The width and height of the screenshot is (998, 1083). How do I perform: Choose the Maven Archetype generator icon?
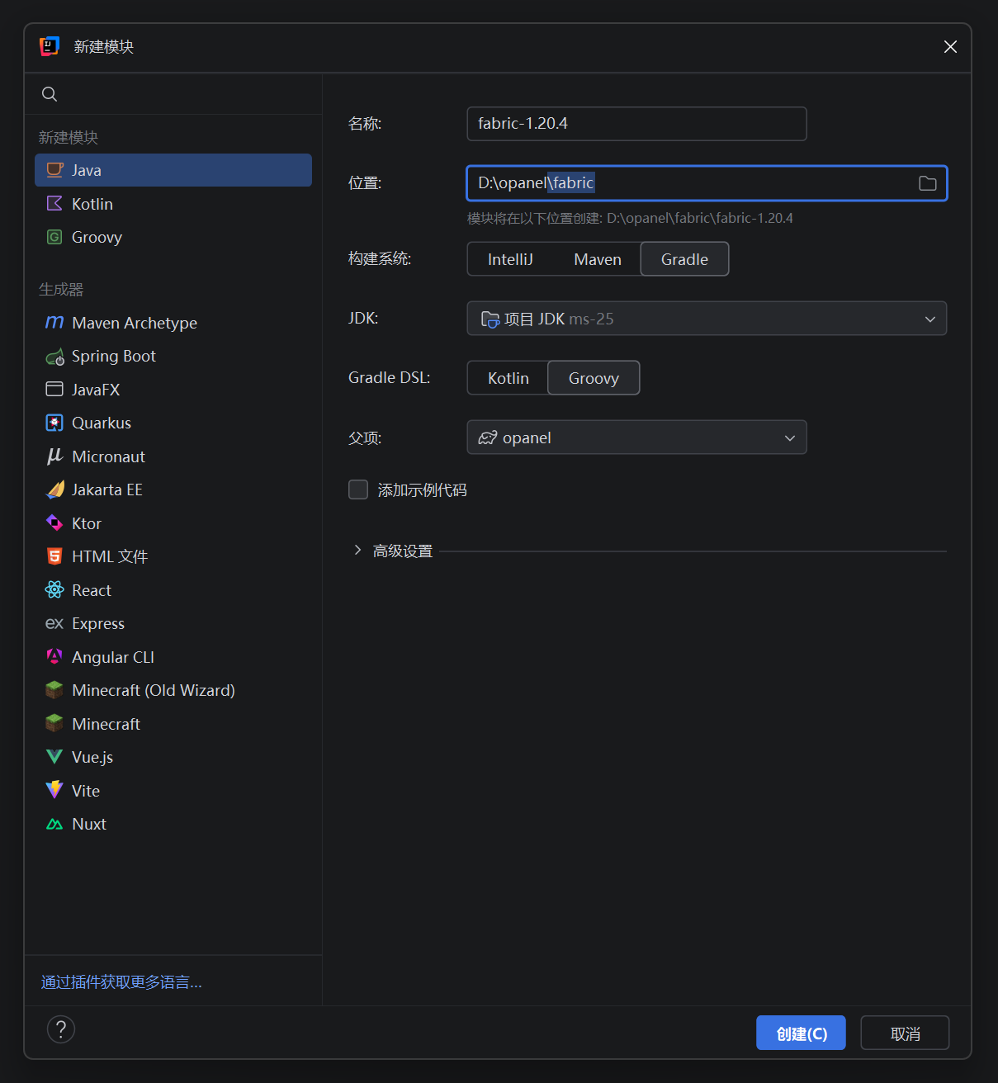coord(54,322)
